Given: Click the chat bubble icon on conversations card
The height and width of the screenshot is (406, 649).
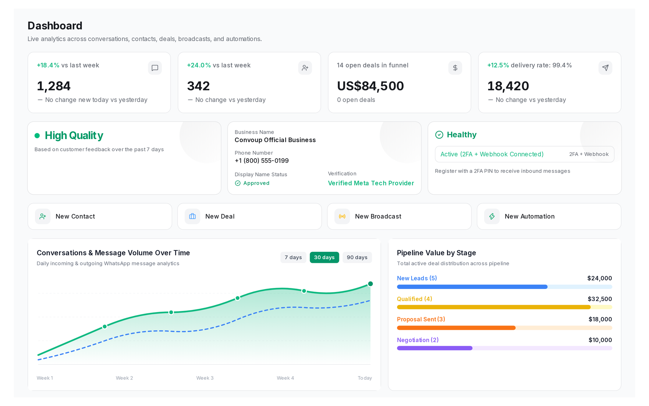Looking at the screenshot, I should pyautogui.click(x=155, y=68).
